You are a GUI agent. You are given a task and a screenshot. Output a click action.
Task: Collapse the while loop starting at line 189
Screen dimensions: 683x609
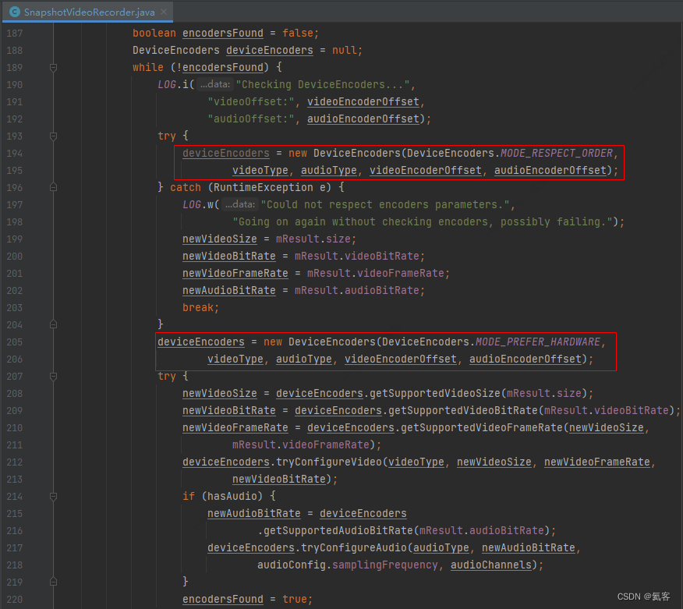(x=53, y=67)
